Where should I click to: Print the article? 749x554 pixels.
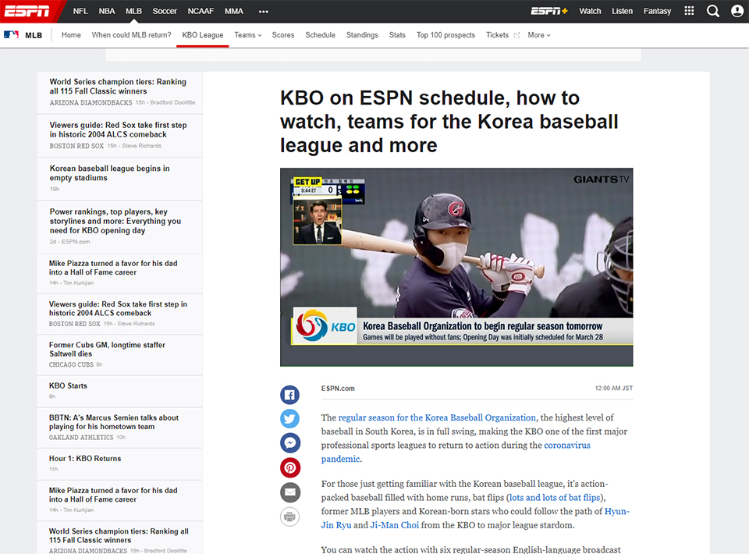point(289,517)
